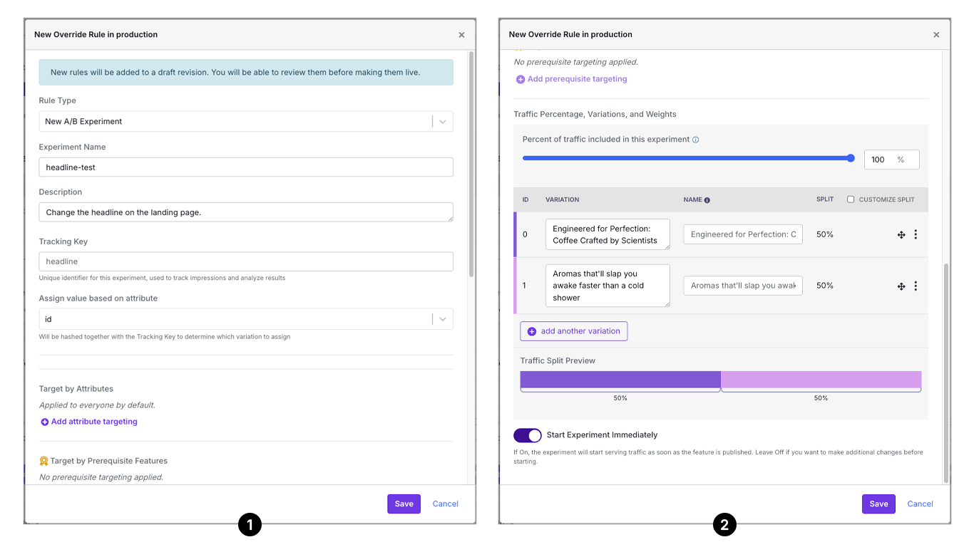
Task: Check the CUSTOMIZE SPLIT checkbox
Action: point(852,199)
